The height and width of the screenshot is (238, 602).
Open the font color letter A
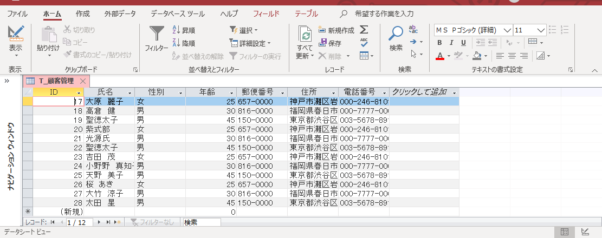(x=440, y=56)
